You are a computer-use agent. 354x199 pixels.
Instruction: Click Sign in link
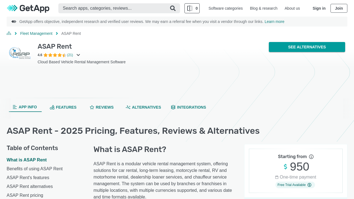pos(319,8)
